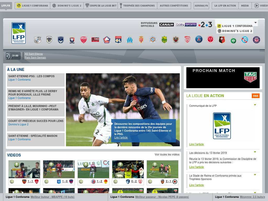The height and width of the screenshot is (201, 268).
Task: Click the LFP logo in the header
Action: pos(19,33)
